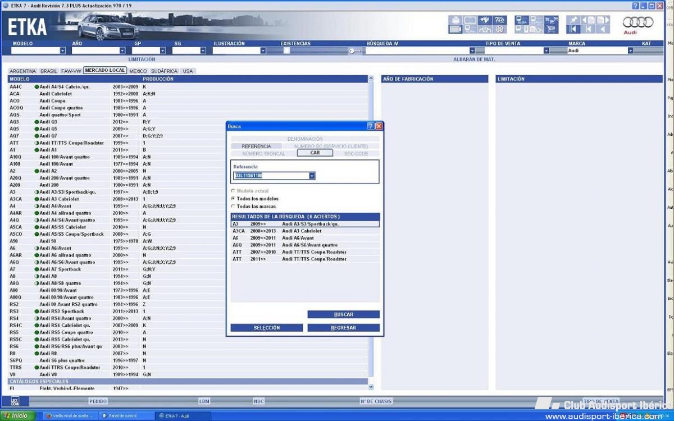The height and width of the screenshot is (421, 674).
Task: Click the model list scrollbar up arrow
Action: (x=371, y=79)
